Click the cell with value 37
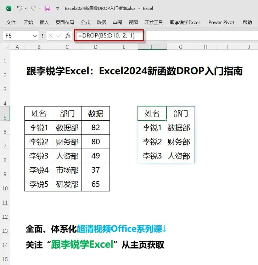Image resolution: width=258 pixels, height=265 pixels. coord(96,170)
